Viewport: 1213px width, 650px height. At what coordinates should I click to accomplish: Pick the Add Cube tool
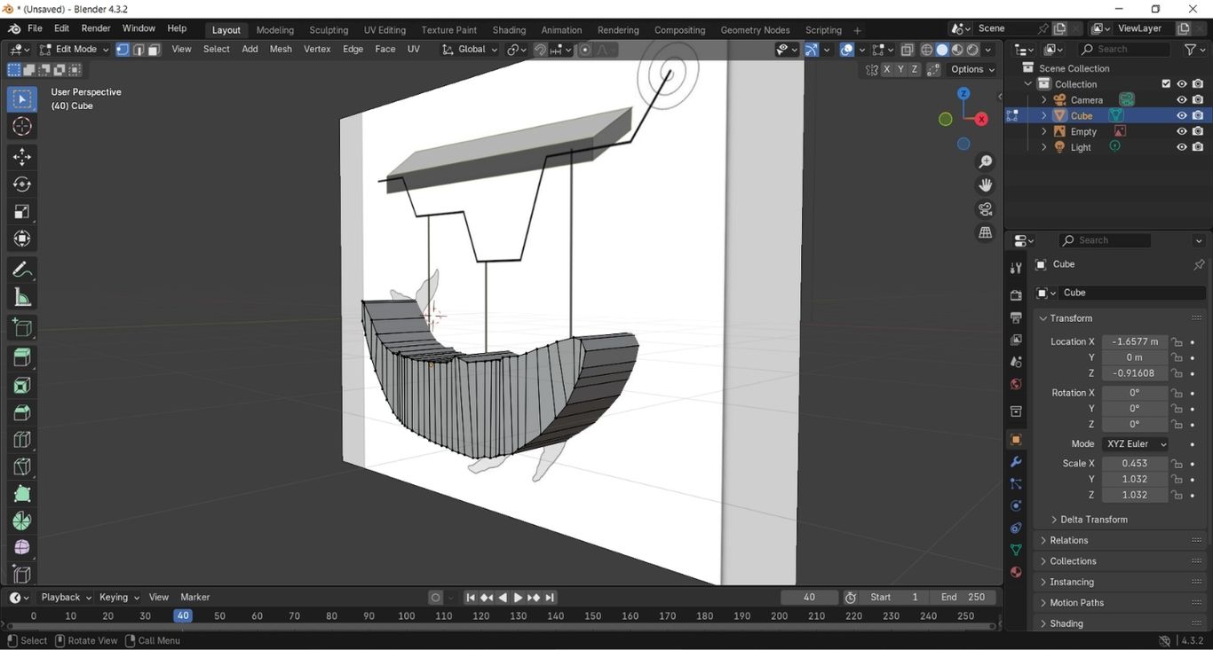click(x=22, y=328)
